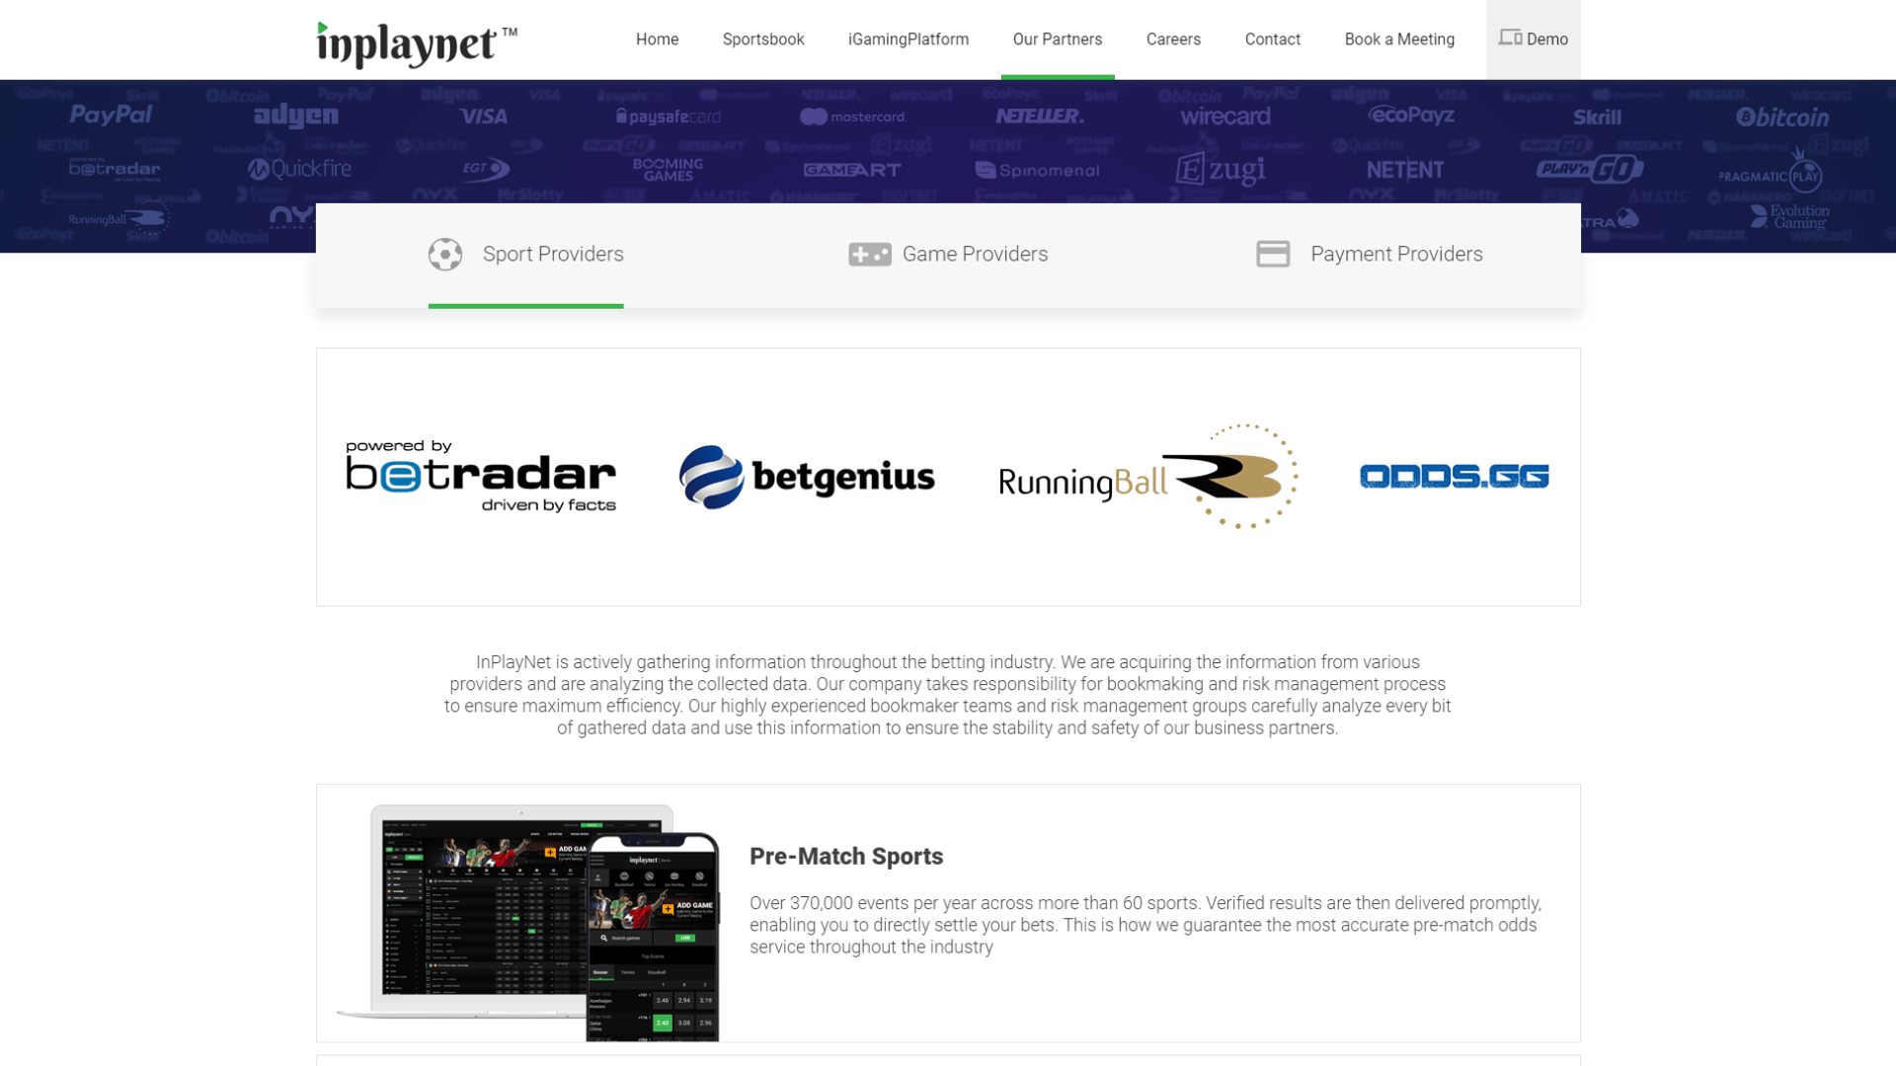Click the Pre-Match Sports heading
Screen dimensions: 1896x1066
(x=846, y=857)
